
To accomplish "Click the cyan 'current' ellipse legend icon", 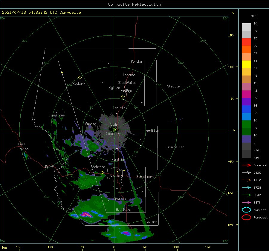I will pyautogui.click(x=246, y=210).
